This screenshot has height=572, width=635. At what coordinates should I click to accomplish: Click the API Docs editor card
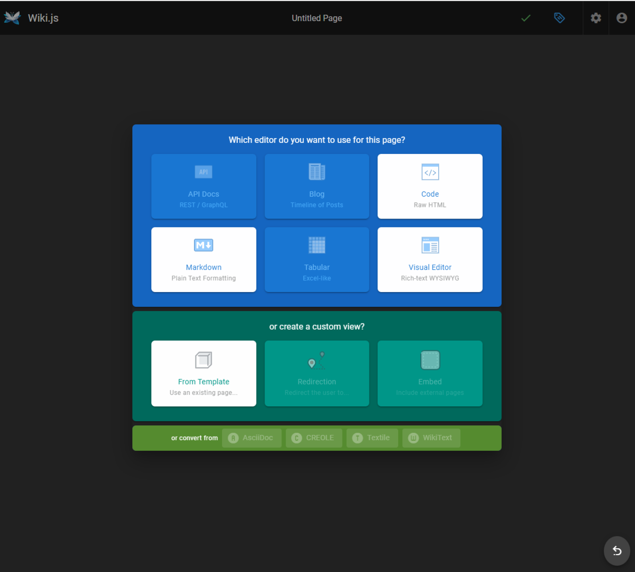point(204,186)
